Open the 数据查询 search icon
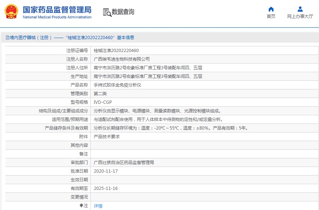 (107, 13)
